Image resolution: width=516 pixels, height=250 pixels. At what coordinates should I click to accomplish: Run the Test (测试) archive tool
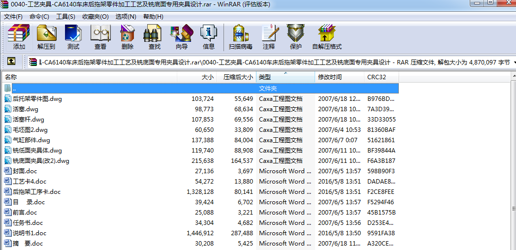[x=73, y=37]
